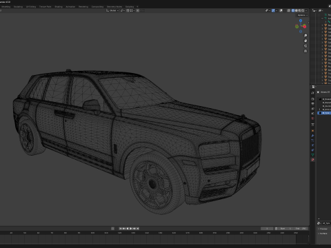Click the current frame number field
Image resolution: width=331 pixels, height=248 pixels.
pyautogui.click(x=267, y=229)
